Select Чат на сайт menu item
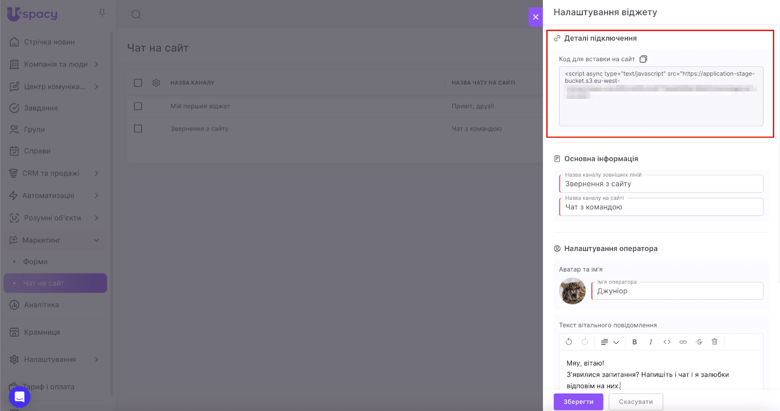This screenshot has width=780, height=411. pyautogui.click(x=55, y=283)
